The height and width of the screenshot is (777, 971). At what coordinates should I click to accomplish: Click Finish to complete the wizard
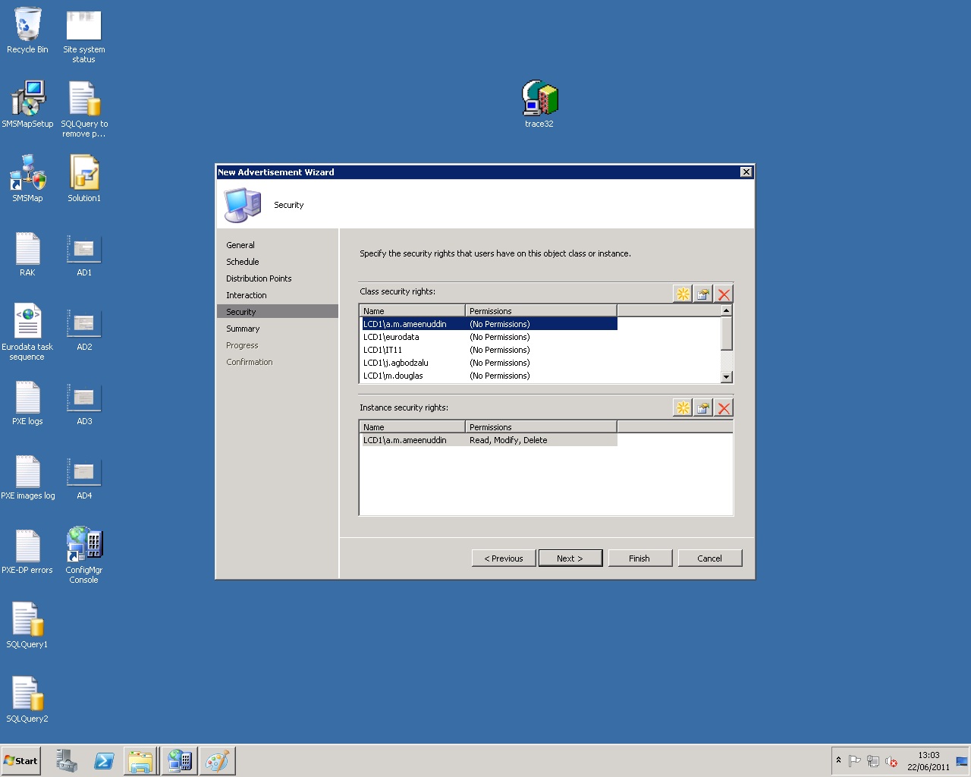tap(639, 558)
